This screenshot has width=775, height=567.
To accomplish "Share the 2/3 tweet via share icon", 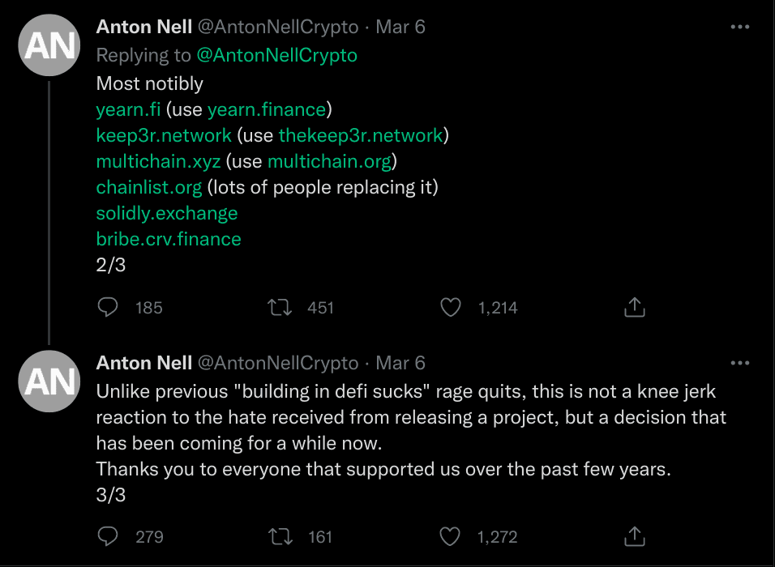I will [635, 308].
